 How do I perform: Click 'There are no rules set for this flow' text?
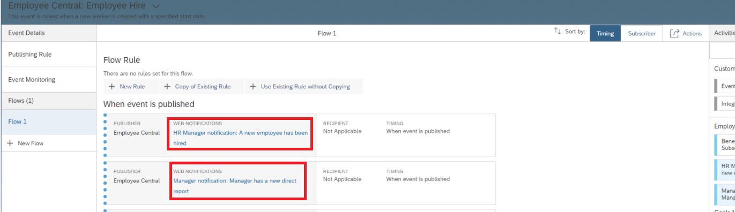[148, 73]
